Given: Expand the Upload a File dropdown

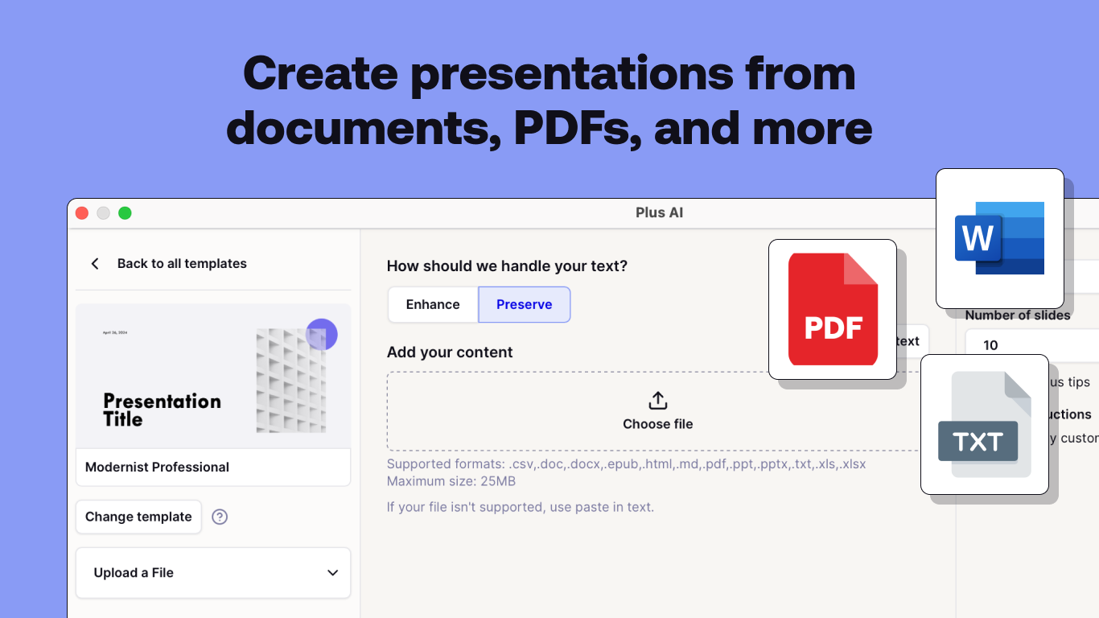Looking at the screenshot, I should (212, 572).
